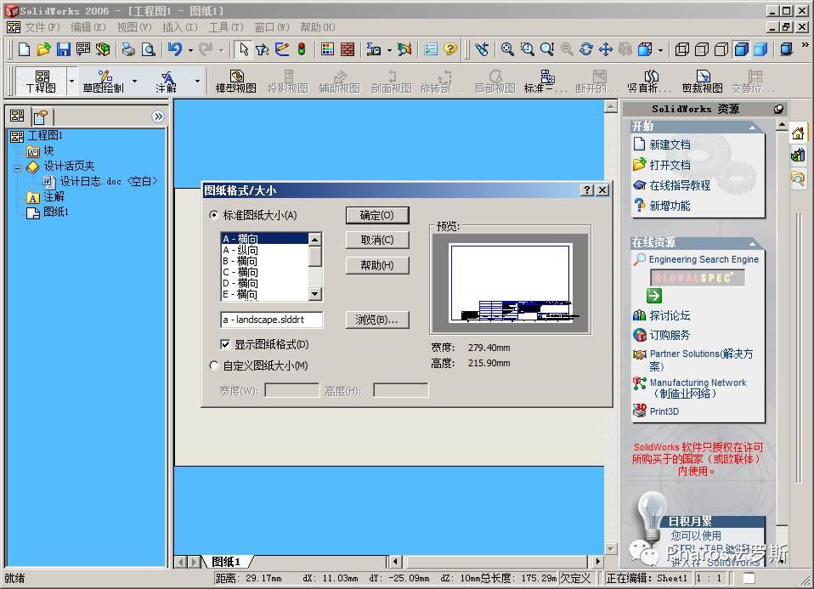Switch to the 图纸1 sheet tab
814x589 pixels.
click(226, 562)
